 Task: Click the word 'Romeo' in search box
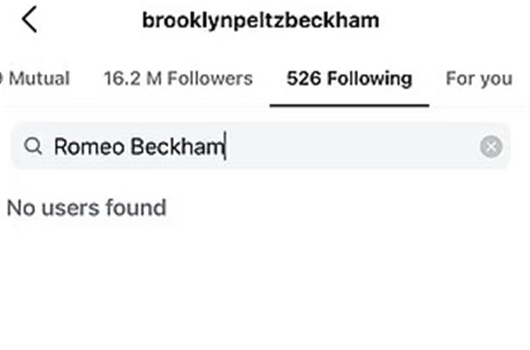89,146
